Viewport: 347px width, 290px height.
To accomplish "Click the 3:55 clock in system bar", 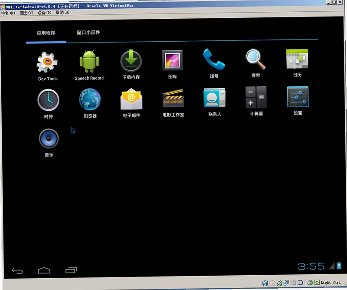I will tap(311, 266).
